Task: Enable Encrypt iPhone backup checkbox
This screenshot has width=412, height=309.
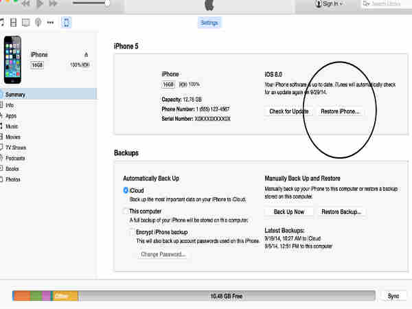Action: point(133,232)
